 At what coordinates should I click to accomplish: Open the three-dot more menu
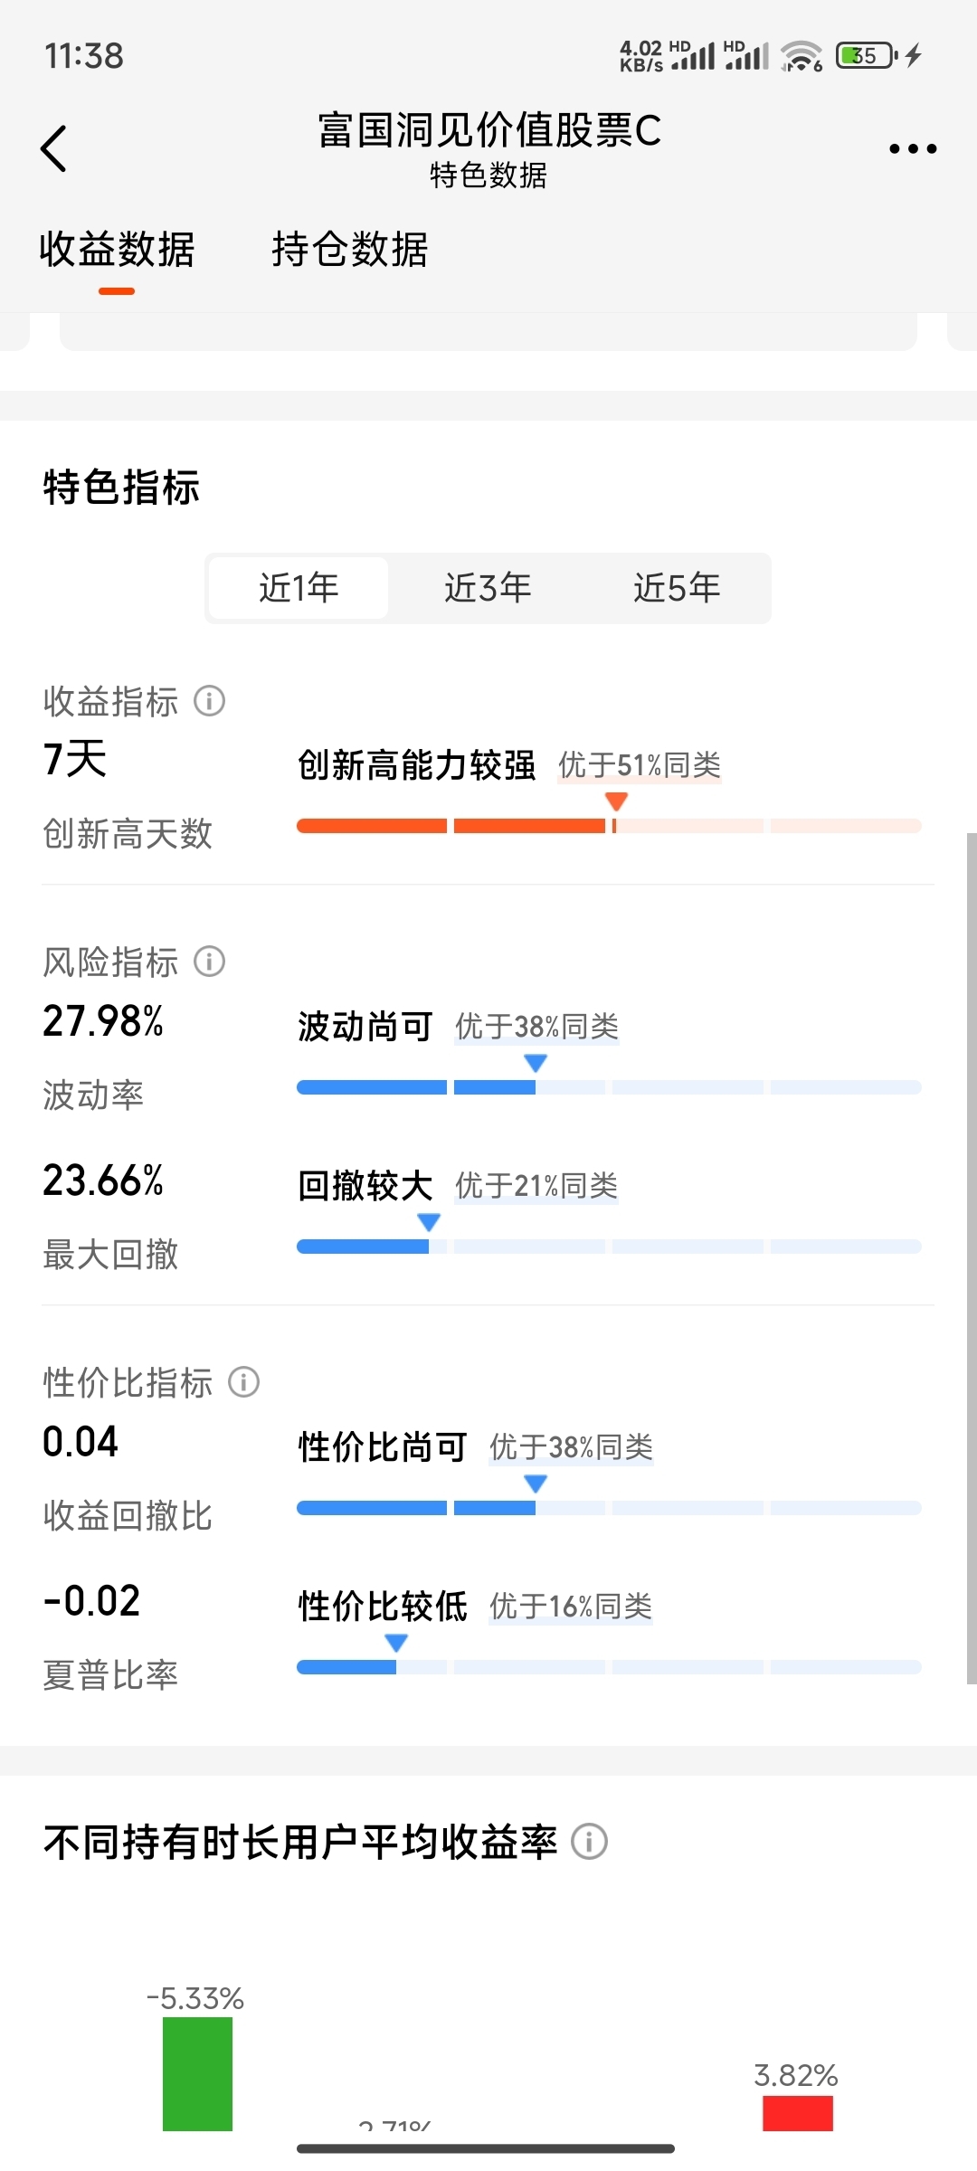[913, 148]
